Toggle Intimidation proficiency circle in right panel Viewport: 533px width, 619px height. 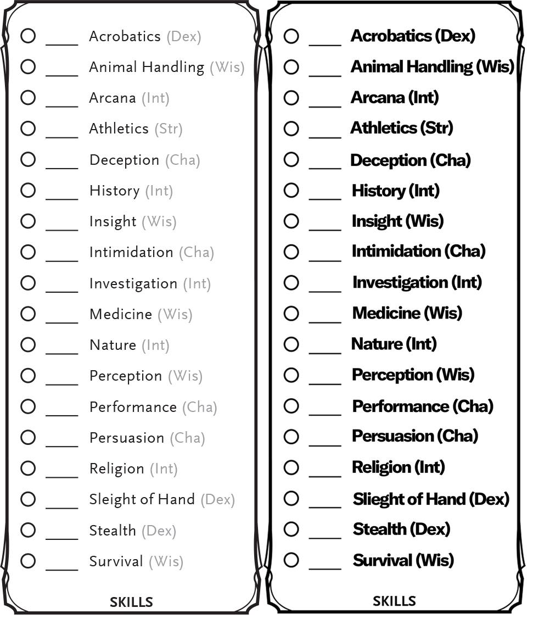291,252
